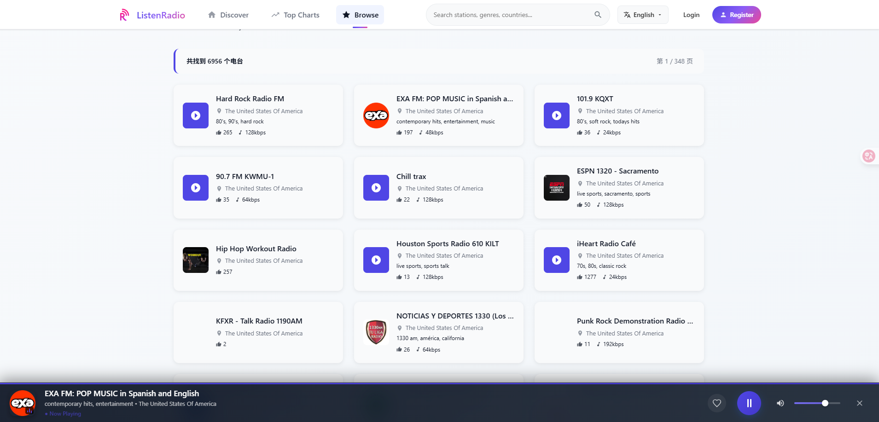Click like icon on KFXR Talk Radio
The image size is (879, 422).
pyautogui.click(x=219, y=344)
